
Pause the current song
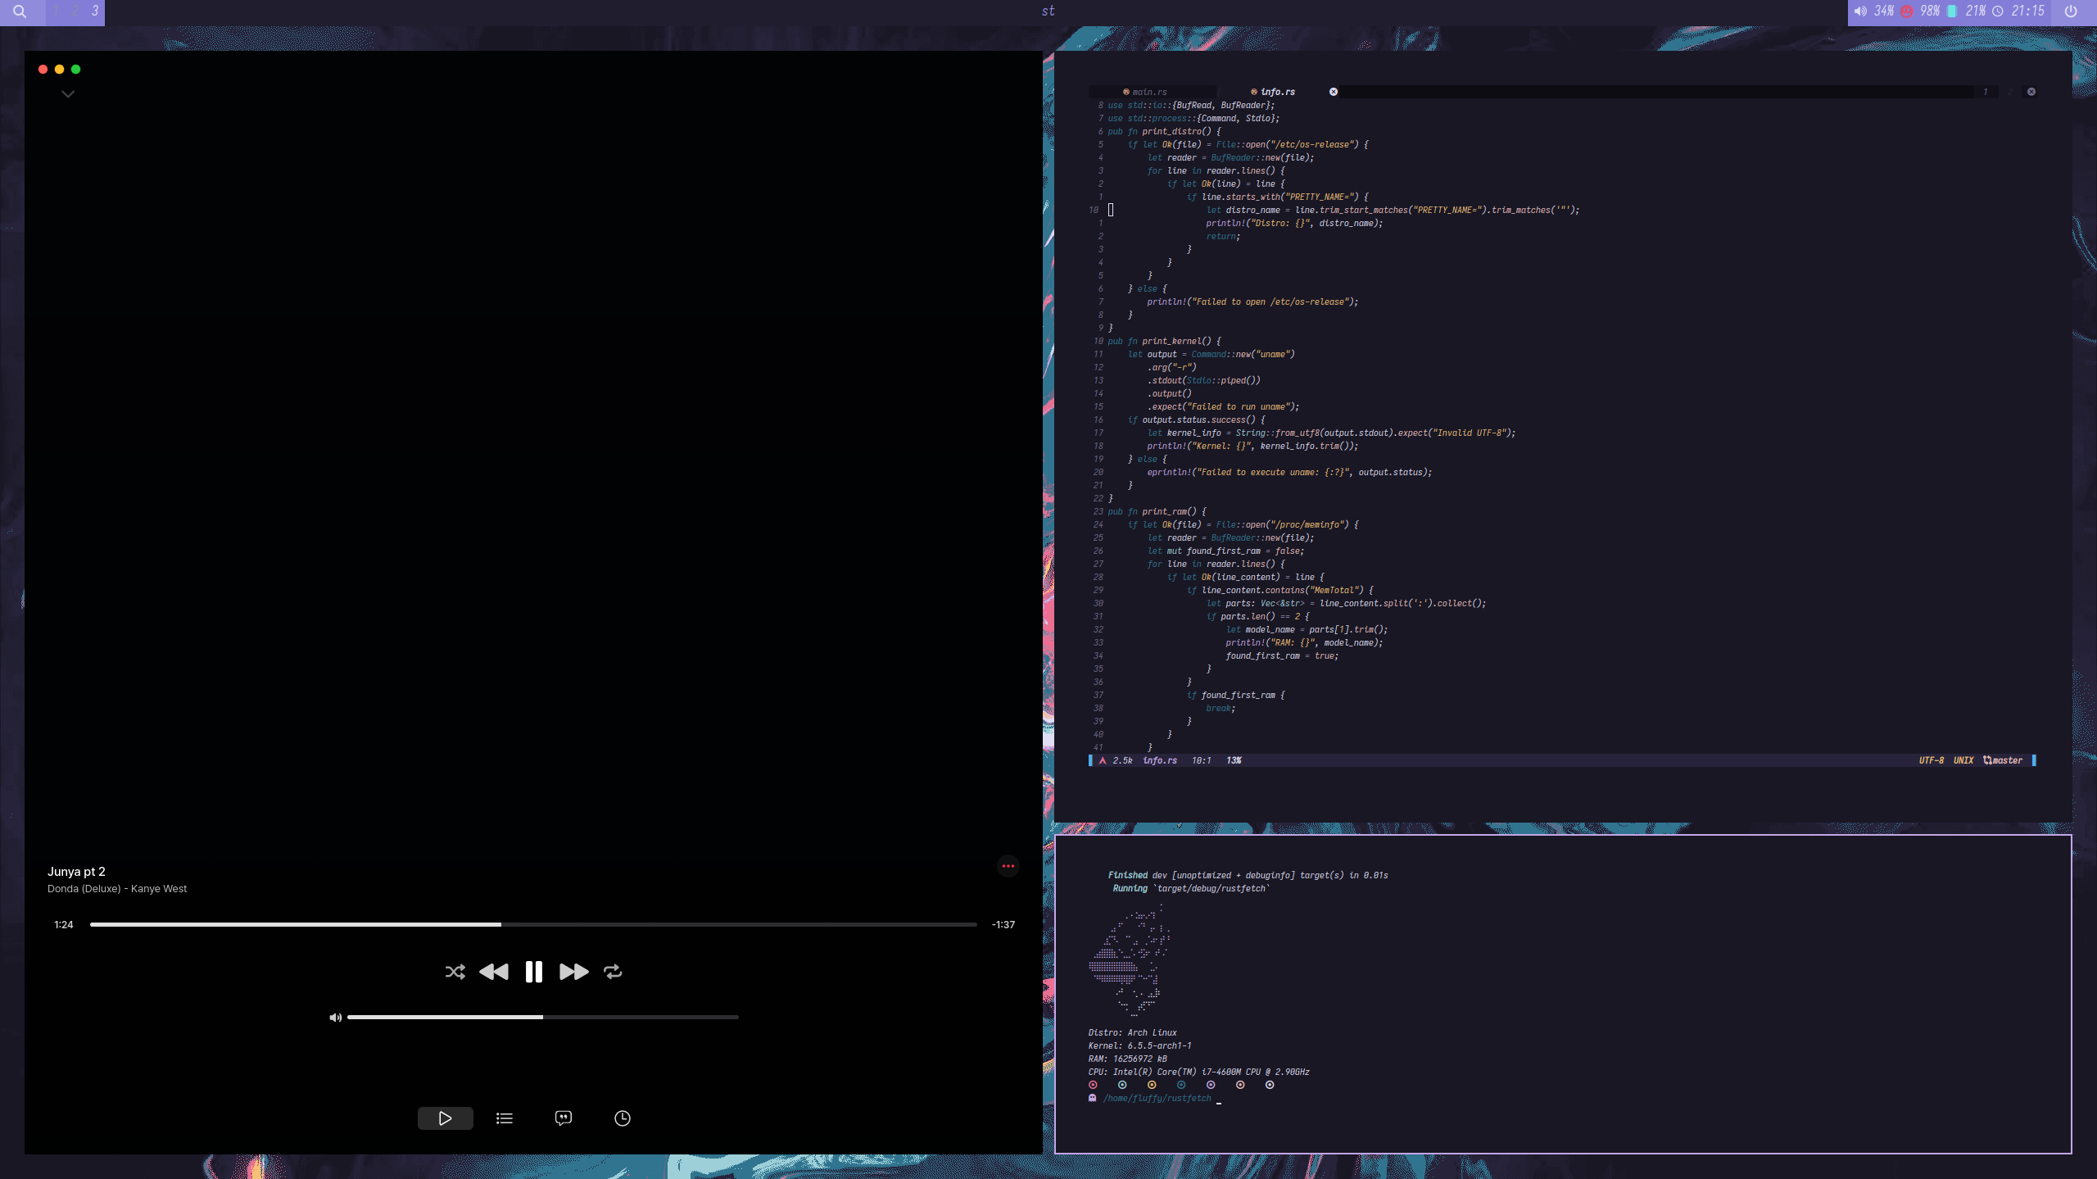533,972
